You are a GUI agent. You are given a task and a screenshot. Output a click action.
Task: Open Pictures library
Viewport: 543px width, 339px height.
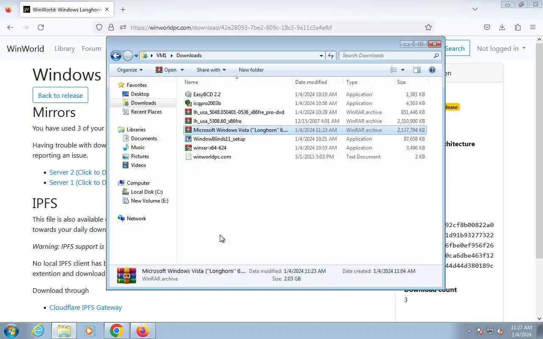[x=140, y=156]
